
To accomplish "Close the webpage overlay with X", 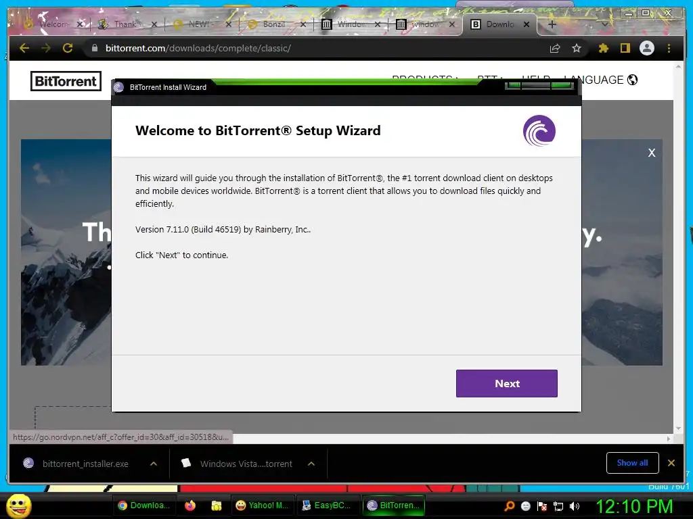I will pos(652,153).
